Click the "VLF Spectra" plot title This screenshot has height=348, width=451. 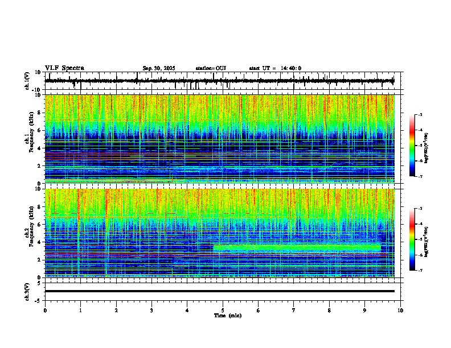[x=64, y=68]
